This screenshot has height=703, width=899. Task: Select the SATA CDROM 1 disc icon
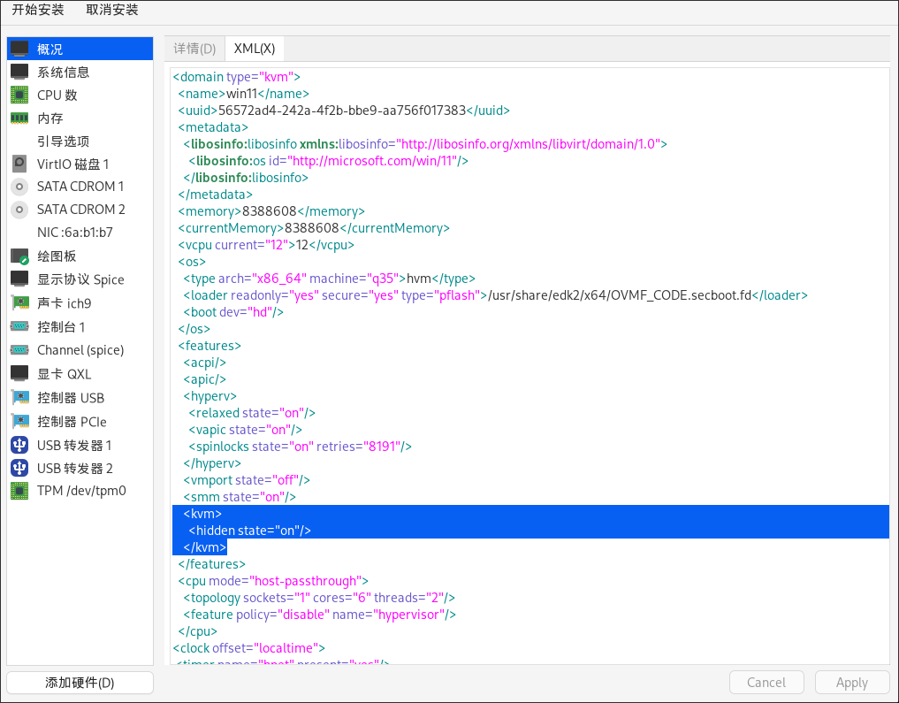[19, 187]
